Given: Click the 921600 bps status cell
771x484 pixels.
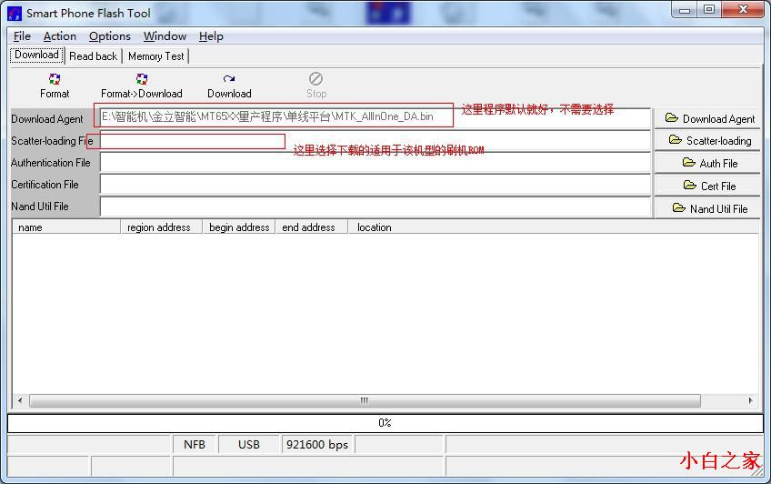Looking at the screenshot, I should click(x=317, y=445).
